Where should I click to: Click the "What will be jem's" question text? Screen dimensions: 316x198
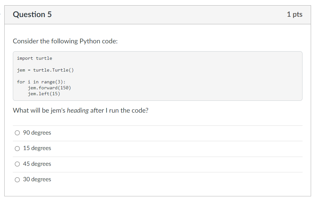tap(39, 111)
